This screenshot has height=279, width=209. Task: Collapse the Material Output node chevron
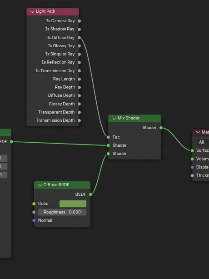(198, 132)
